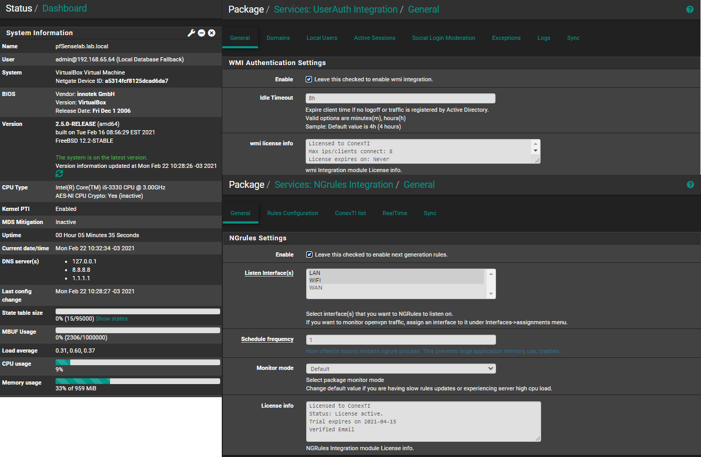Switch to UserAuth Domains tab

278,38
